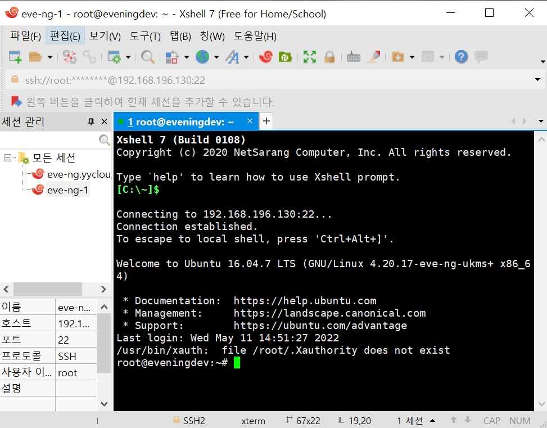
Task: Select the eve-ng-1 session in tree
Action: pos(67,190)
